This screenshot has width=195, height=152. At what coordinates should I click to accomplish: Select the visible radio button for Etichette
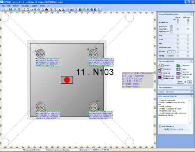click(x=178, y=52)
